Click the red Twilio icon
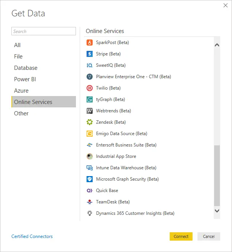The height and width of the screenshot is (252, 232). click(x=90, y=88)
